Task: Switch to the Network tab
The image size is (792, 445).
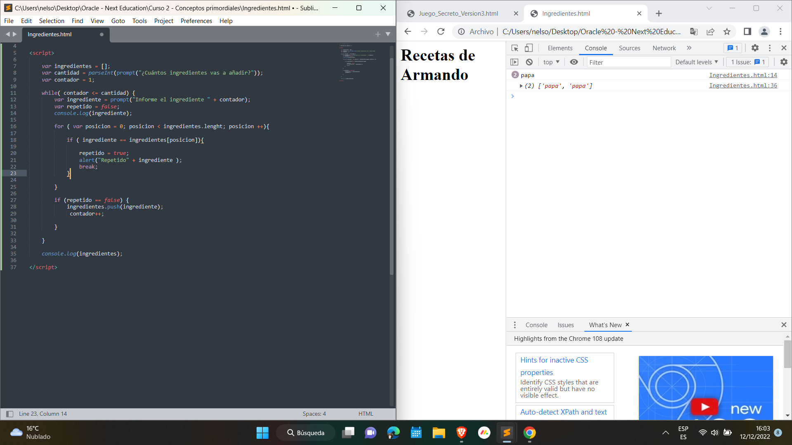Action: click(664, 48)
